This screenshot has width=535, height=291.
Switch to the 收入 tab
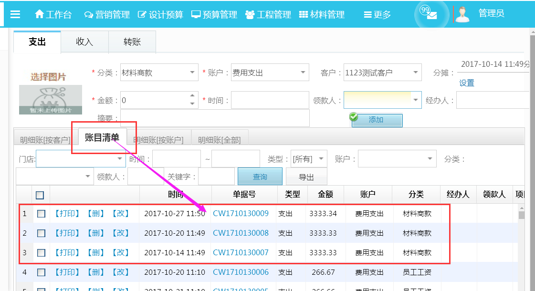(84, 42)
